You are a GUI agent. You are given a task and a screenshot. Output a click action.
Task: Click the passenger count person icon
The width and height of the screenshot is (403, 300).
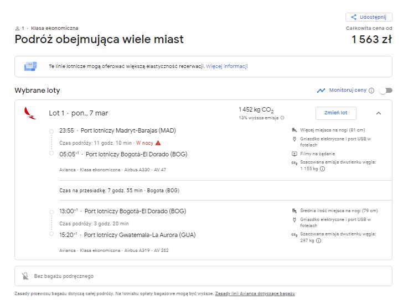(x=18, y=28)
